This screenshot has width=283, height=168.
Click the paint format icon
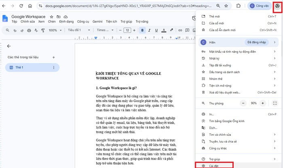tap(43, 30)
